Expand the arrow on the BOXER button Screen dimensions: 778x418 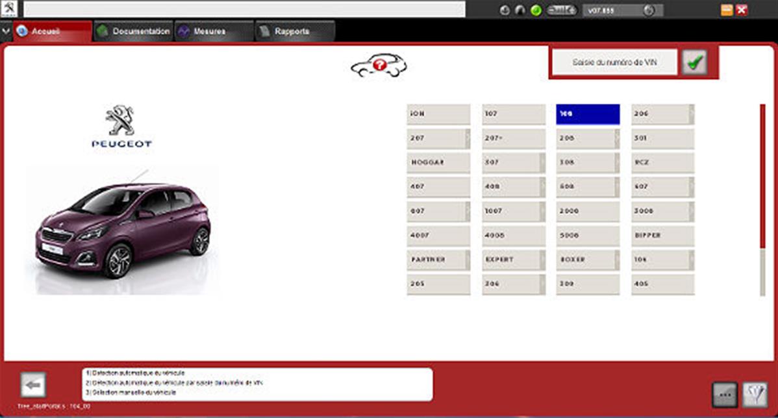pyautogui.click(x=617, y=260)
